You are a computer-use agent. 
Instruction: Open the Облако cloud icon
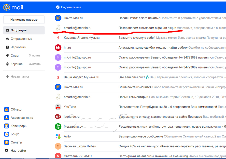point(7,110)
